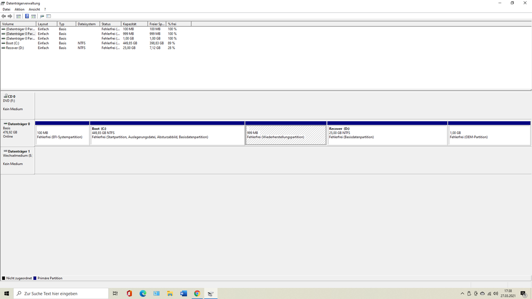Click the Task View taskbar icon
The width and height of the screenshot is (532, 299).
pos(115,294)
